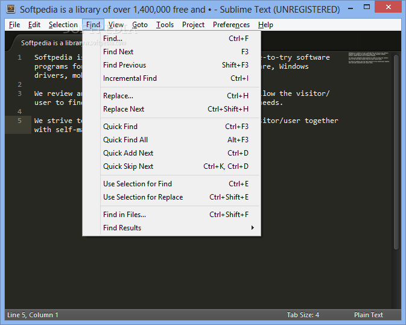
Task: Select Find Next menu entry
Action: tap(172, 52)
